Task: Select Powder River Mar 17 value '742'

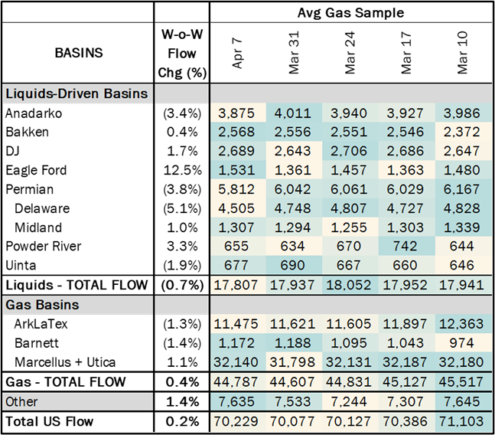Action: pos(405,246)
